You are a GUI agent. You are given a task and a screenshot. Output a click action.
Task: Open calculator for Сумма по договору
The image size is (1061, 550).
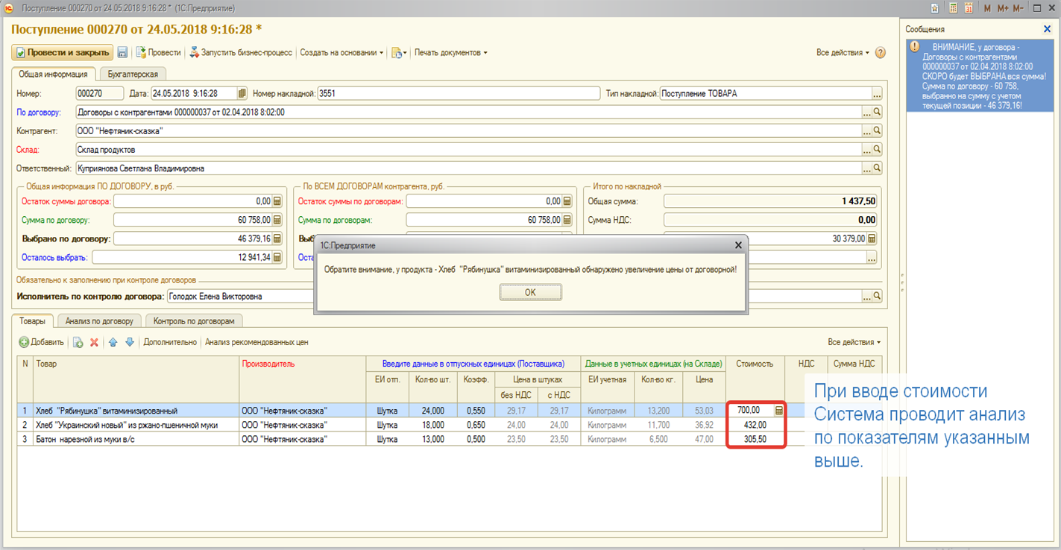pos(277,220)
